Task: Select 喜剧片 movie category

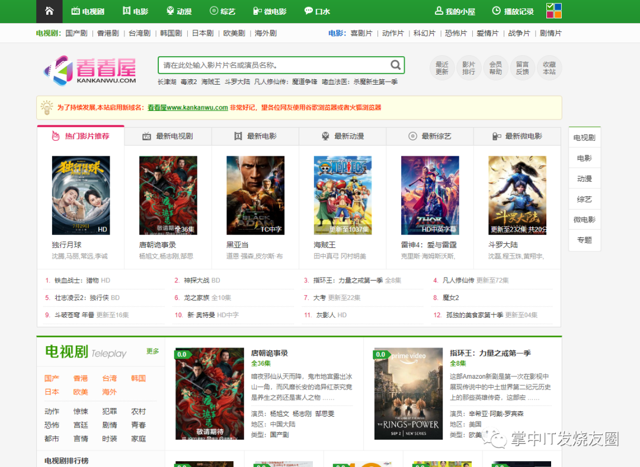Action: pos(361,33)
